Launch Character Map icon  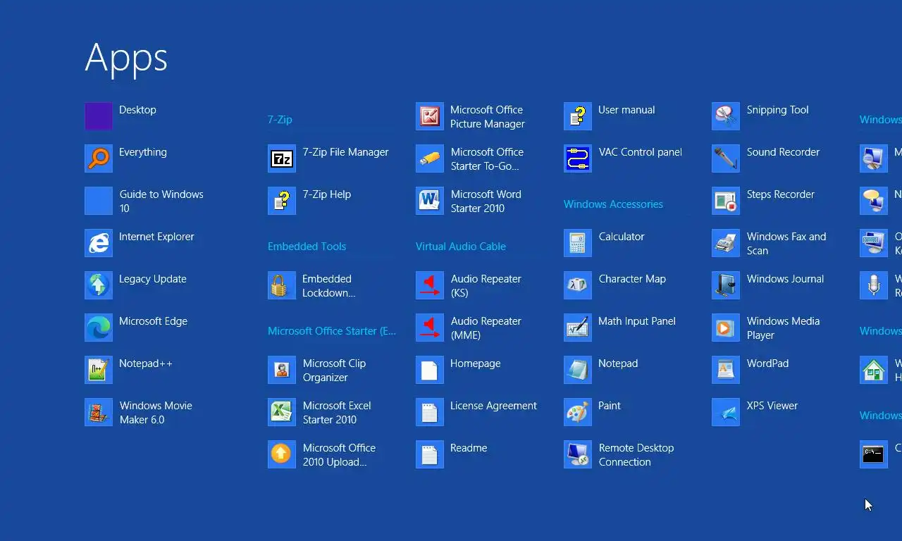[578, 285]
